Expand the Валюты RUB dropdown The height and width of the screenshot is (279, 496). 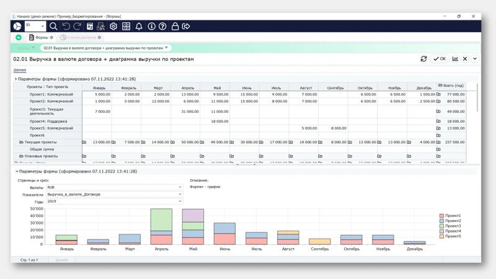pos(180,187)
